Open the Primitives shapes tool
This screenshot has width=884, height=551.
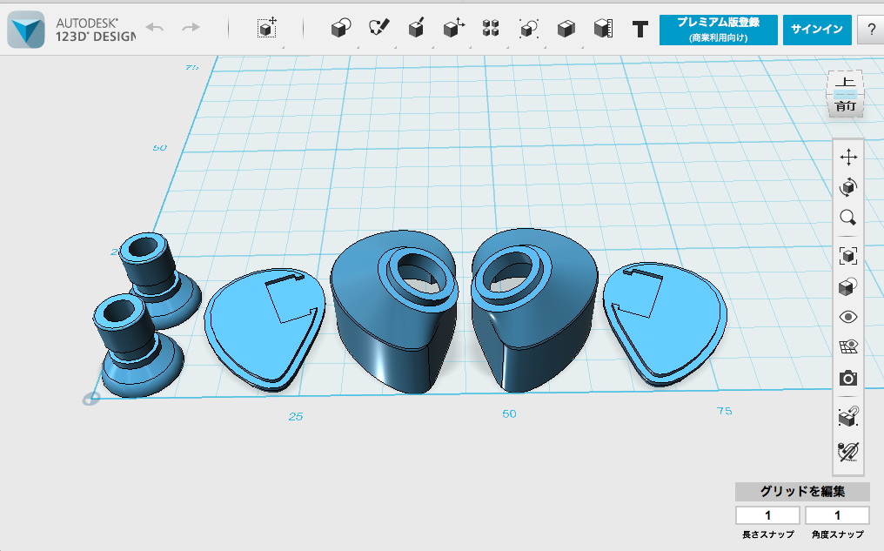341,28
